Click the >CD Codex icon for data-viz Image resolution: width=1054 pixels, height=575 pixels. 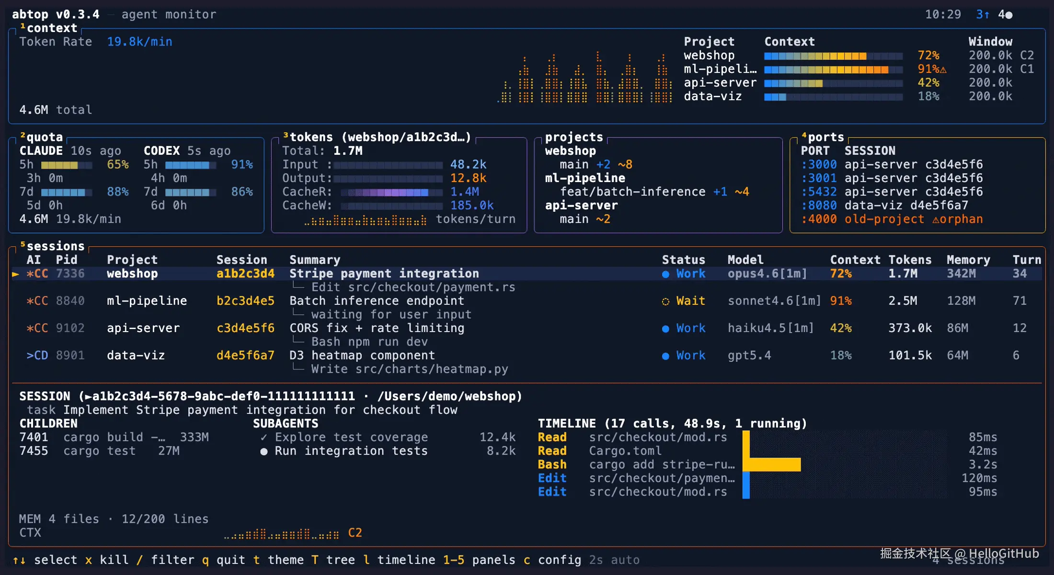[x=37, y=356]
